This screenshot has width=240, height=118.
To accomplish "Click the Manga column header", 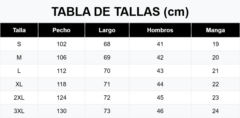I will click(215, 30).
